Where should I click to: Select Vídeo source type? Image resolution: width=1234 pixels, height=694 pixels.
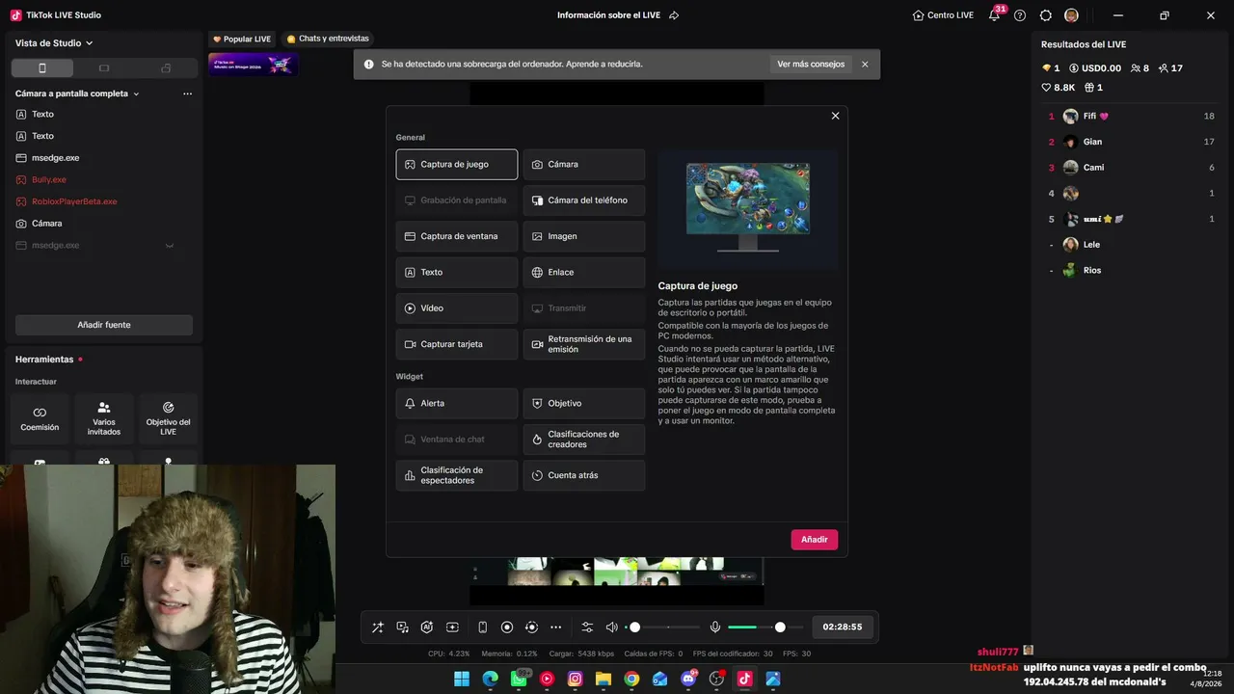pyautogui.click(x=457, y=308)
